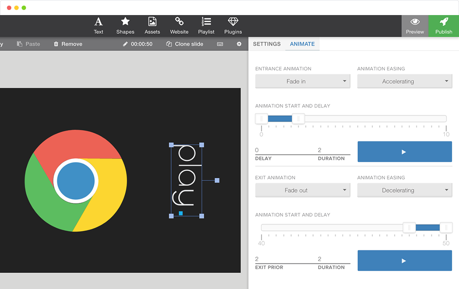Open the Decelerating easing dropdown
This screenshot has width=459, height=289.
pos(405,191)
